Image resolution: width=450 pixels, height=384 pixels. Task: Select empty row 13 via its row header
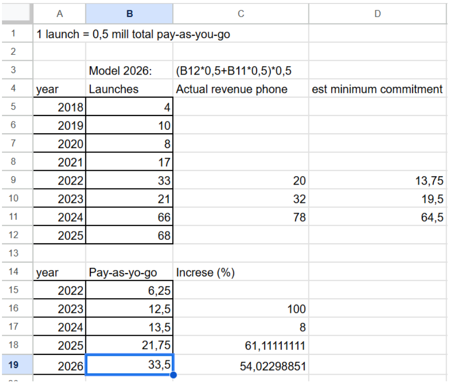tap(13, 253)
